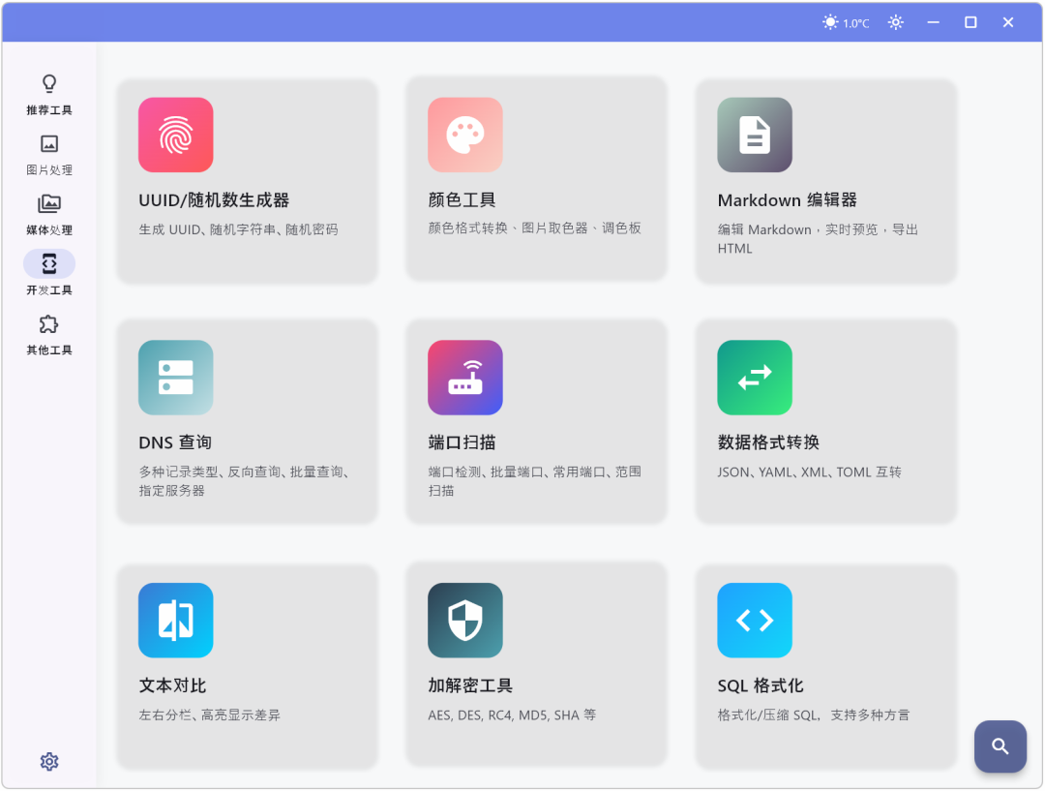Click description 格式化/压缩 SQL，支持多种方言
The image size is (1045, 791).
[x=813, y=715]
